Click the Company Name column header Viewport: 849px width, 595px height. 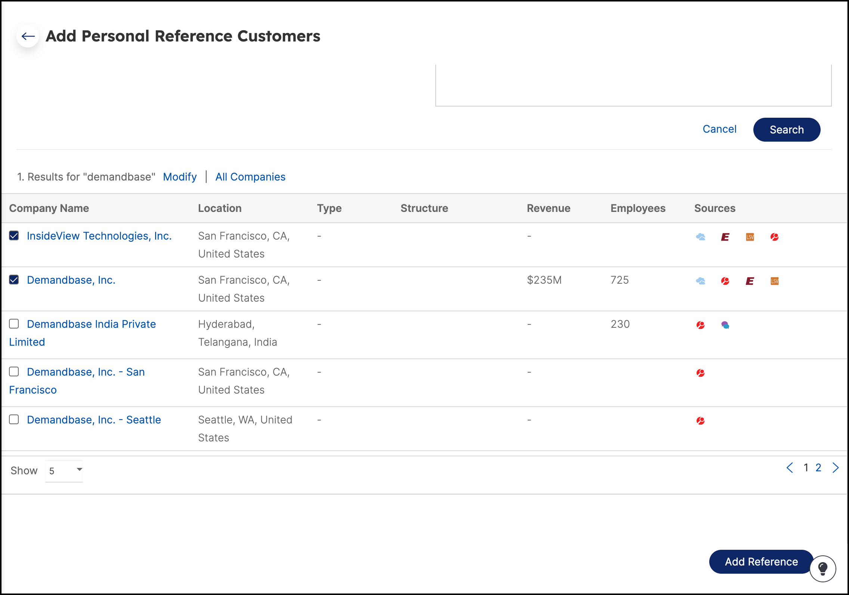click(x=49, y=208)
